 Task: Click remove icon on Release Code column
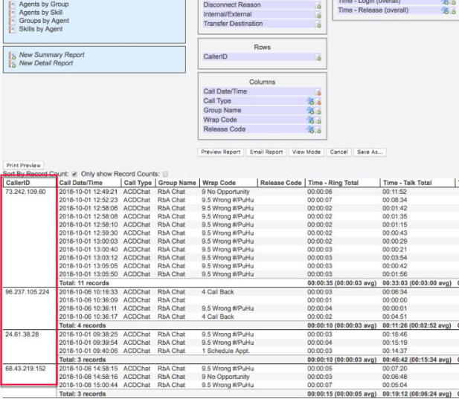click(318, 130)
